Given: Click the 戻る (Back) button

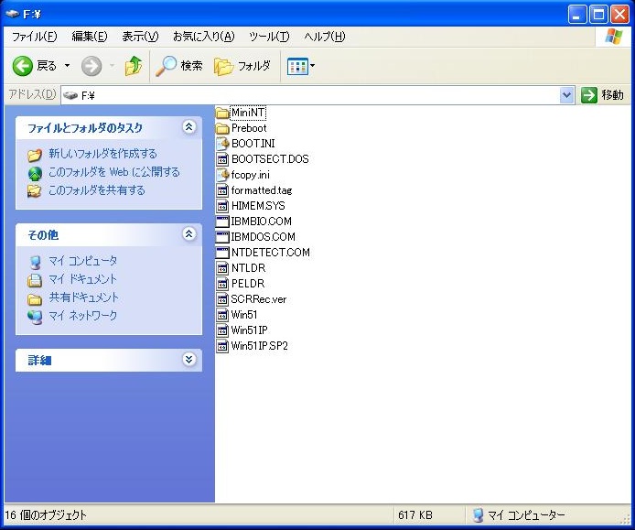Looking at the screenshot, I should 35,66.
